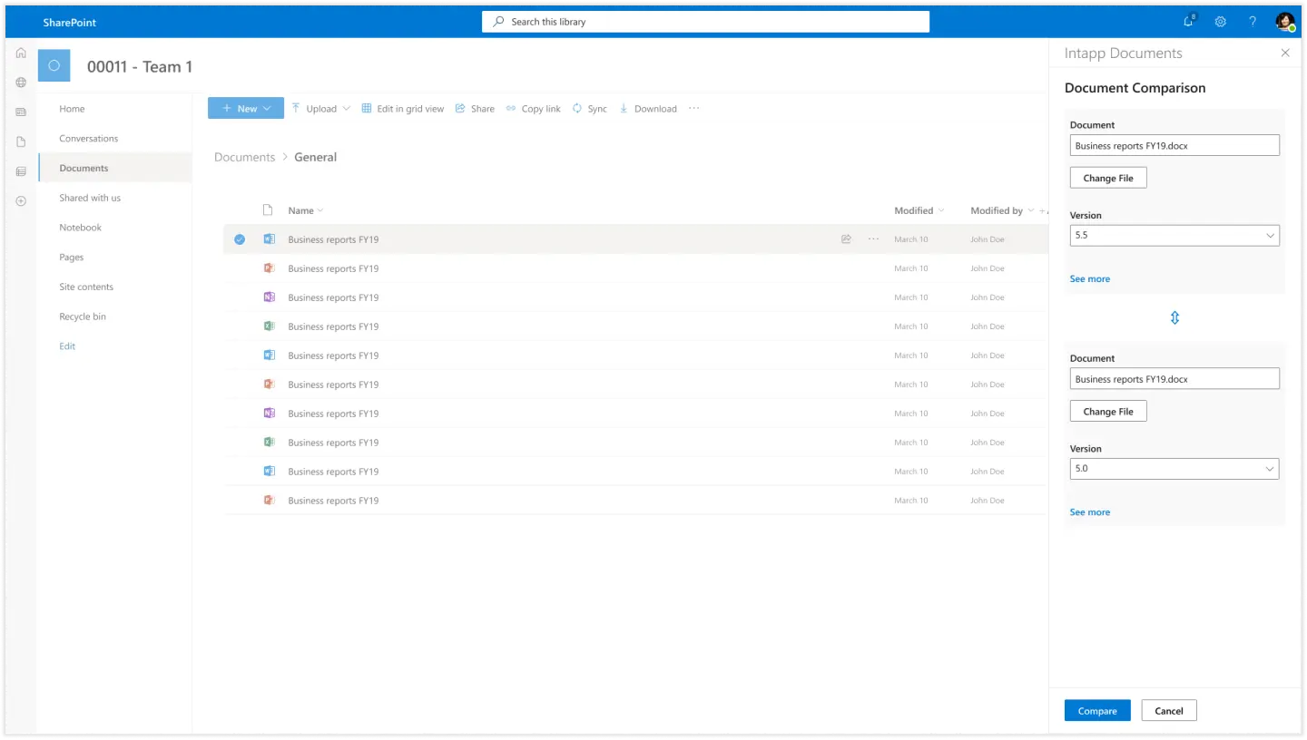
Task: Open the globe sites icon in left rail
Action: pos(21,83)
